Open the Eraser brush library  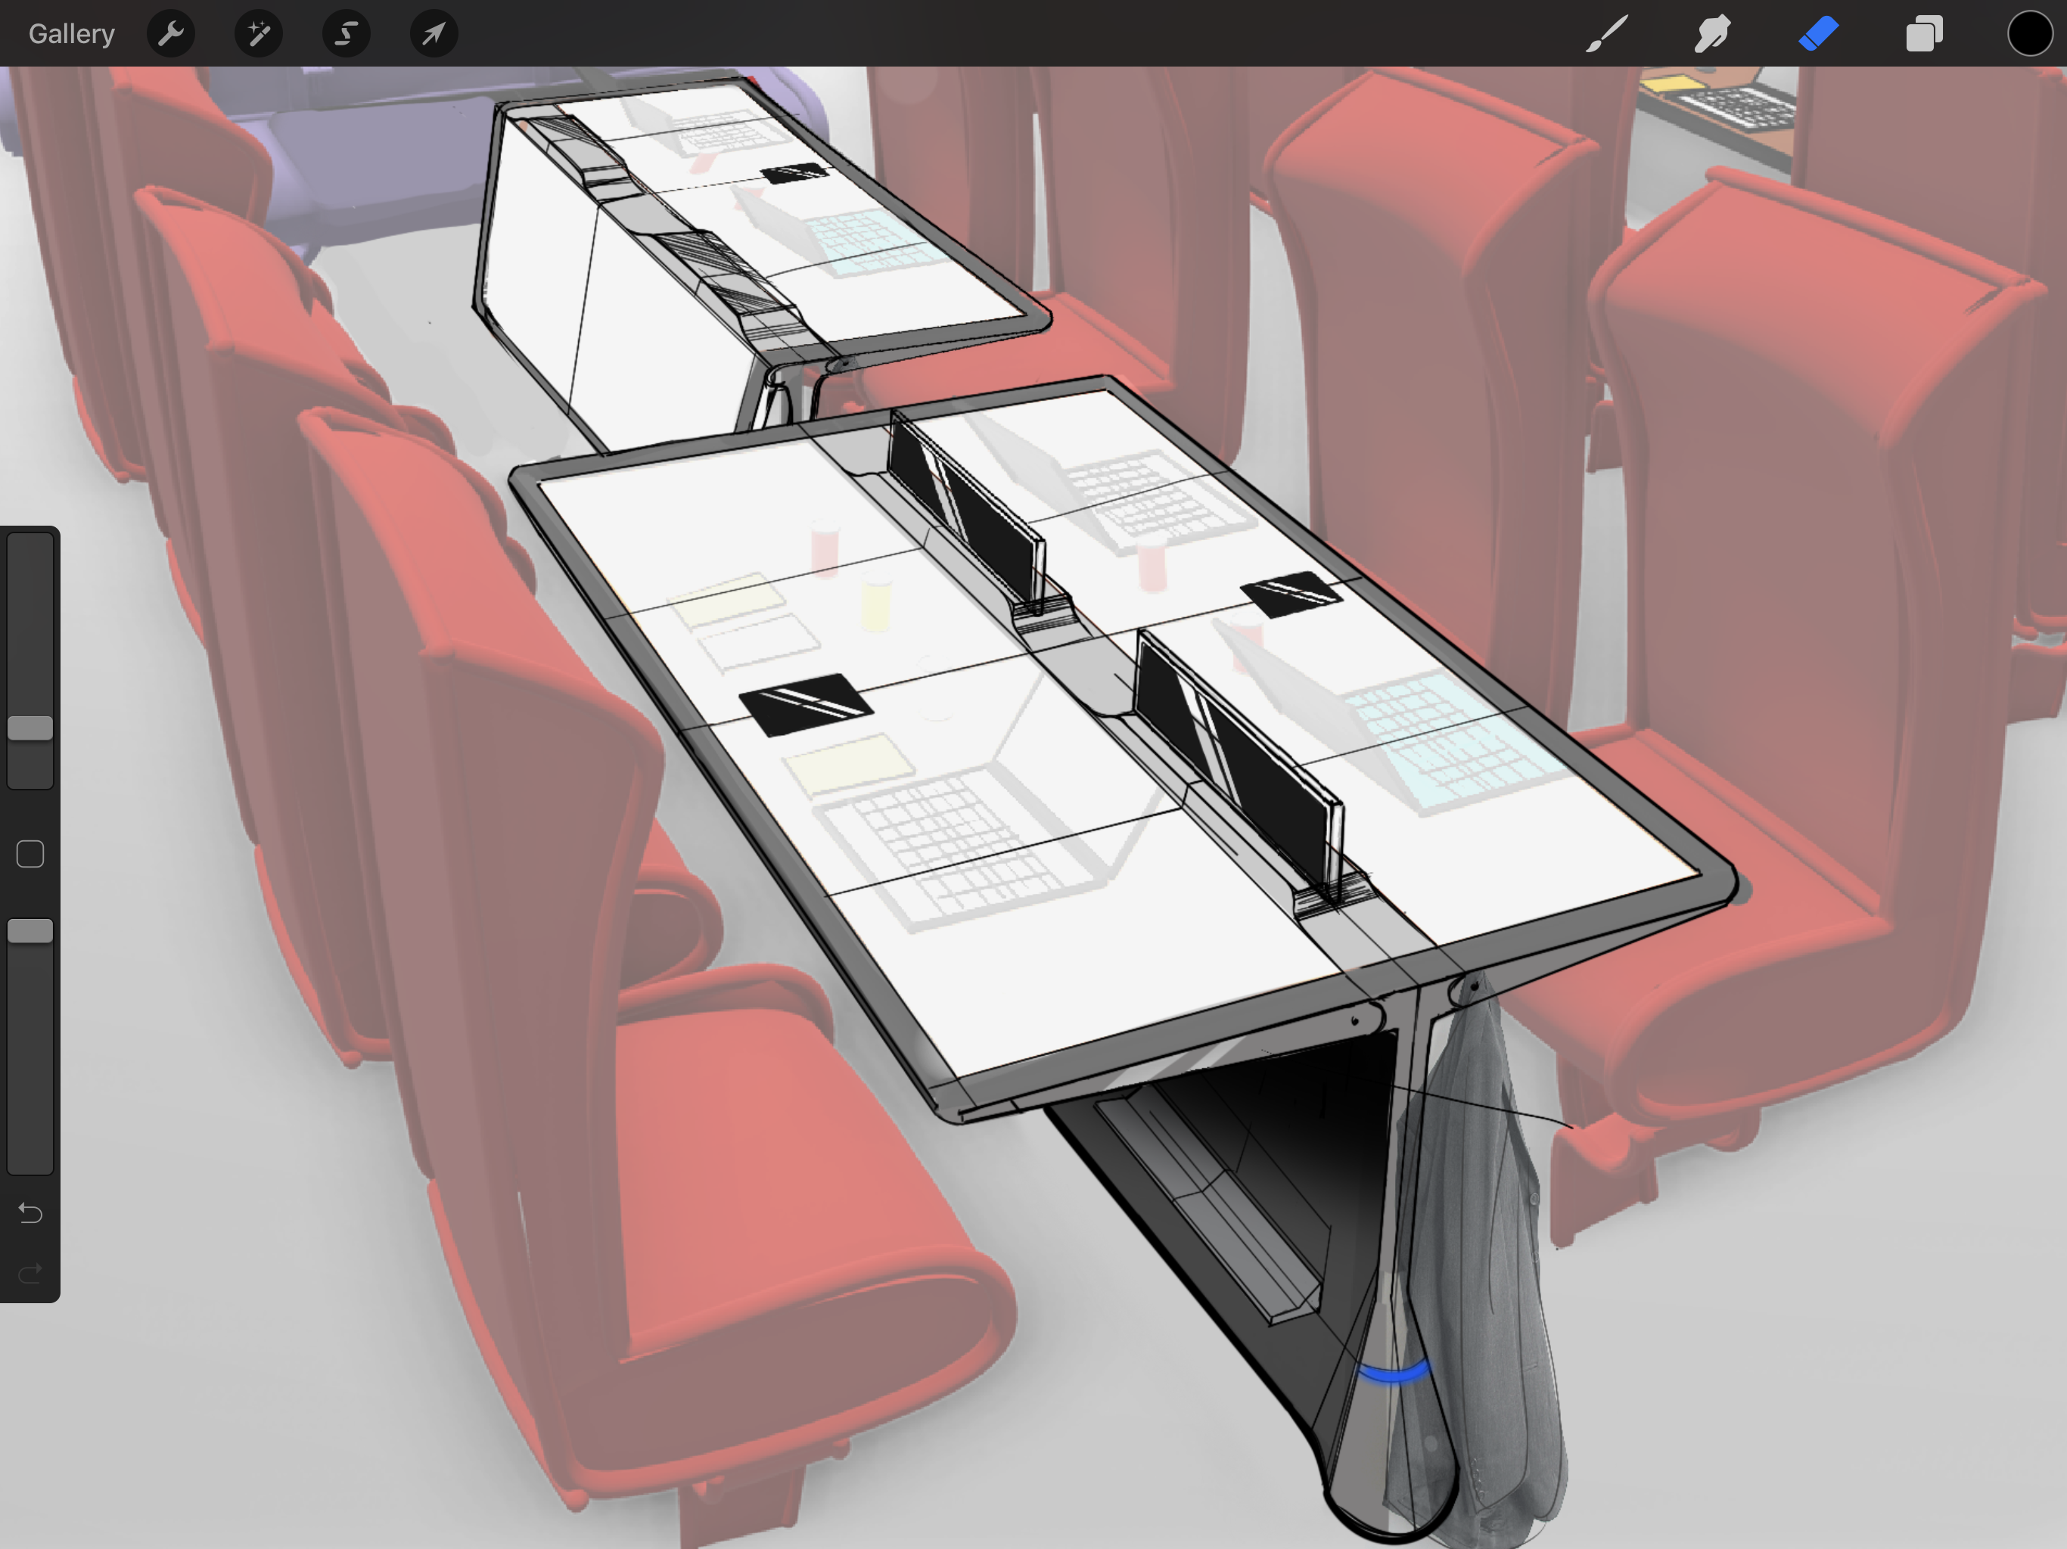pyautogui.click(x=1818, y=33)
